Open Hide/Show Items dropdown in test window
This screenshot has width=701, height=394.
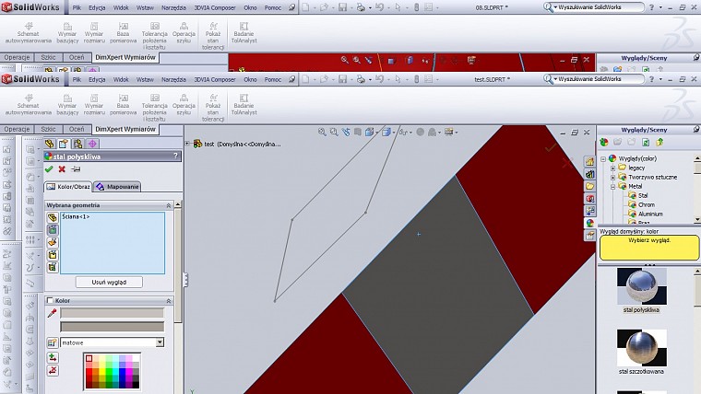point(405,132)
